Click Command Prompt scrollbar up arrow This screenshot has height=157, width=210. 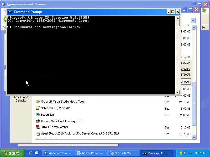point(177,18)
